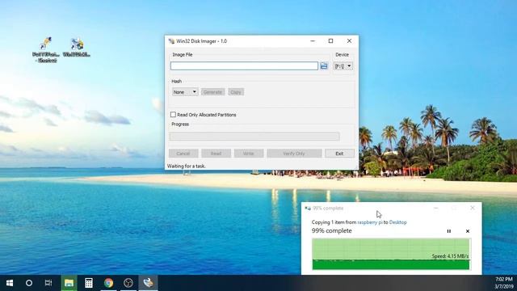Pause the file copy operation
This screenshot has width=517, height=291.
click(449, 231)
